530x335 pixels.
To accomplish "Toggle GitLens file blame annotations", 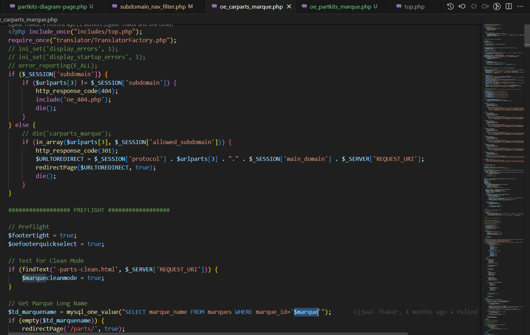I will click(x=497, y=6).
